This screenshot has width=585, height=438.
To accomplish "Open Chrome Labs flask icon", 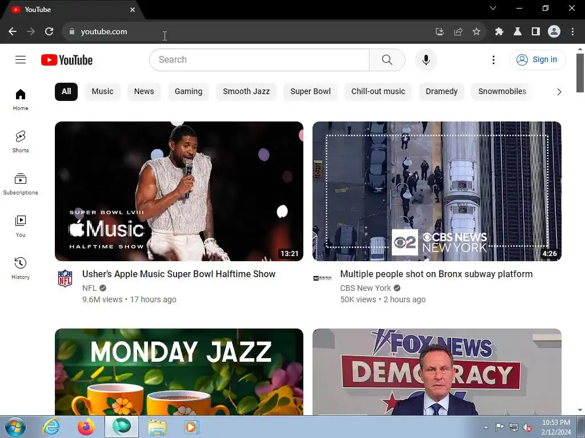I will [518, 32].
